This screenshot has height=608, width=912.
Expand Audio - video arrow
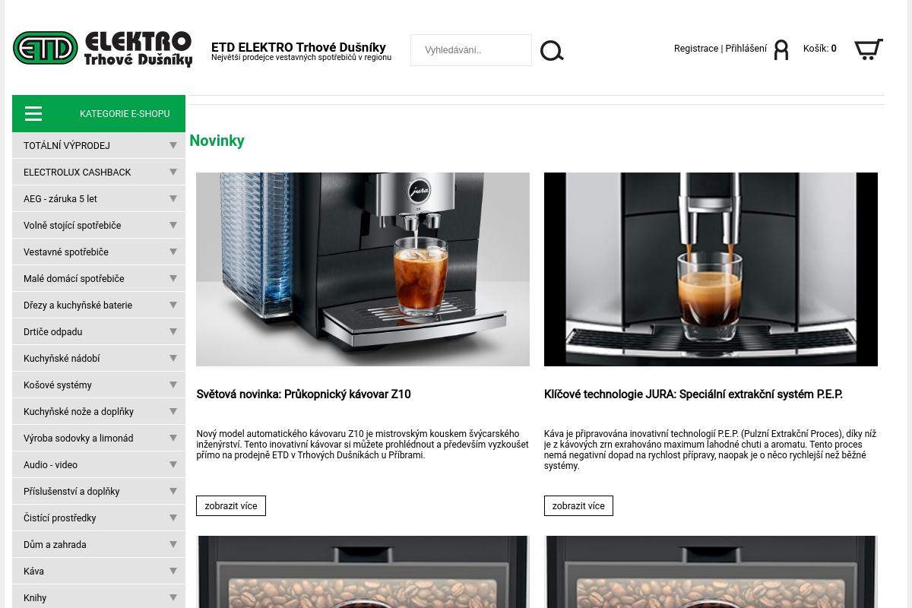173,464
